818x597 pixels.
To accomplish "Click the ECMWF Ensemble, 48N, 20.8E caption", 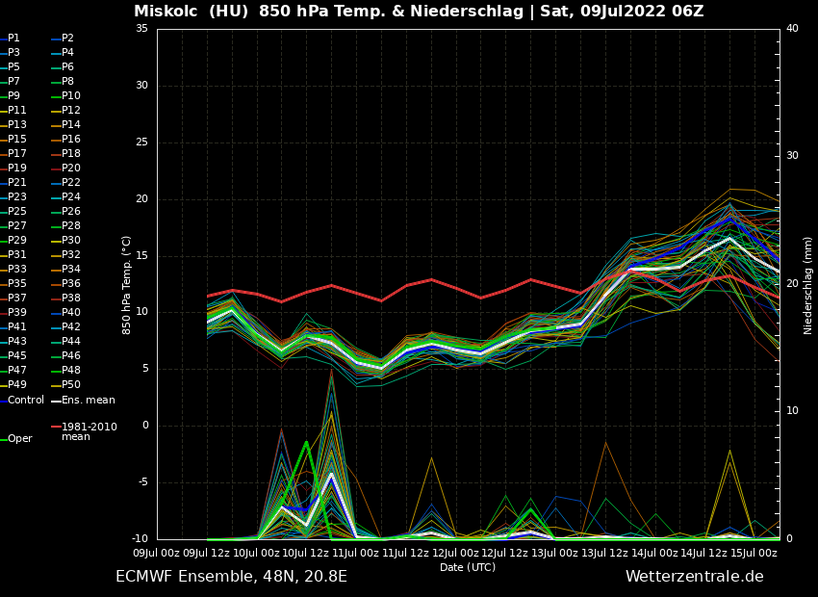I will click(x=231, y=577).
